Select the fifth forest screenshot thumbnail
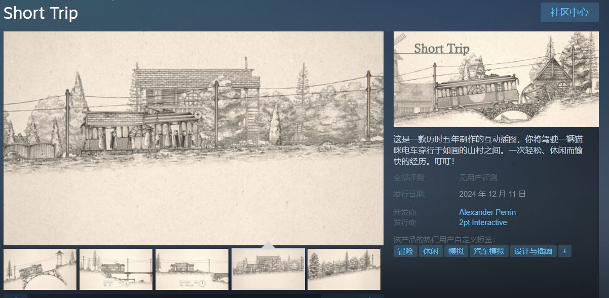 [x=344, y=269]
